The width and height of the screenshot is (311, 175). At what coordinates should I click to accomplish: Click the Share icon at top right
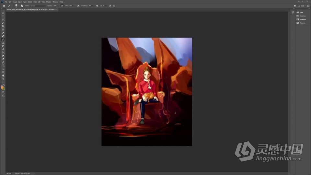pos(308,6)
